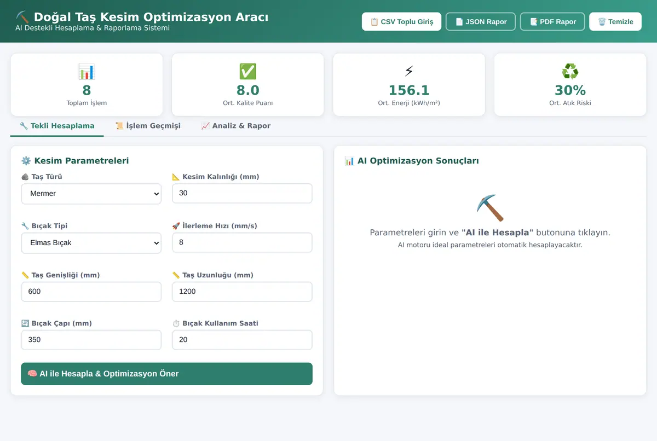Edit the Bıçak Kullanım Saati field

tap(242, 340)
